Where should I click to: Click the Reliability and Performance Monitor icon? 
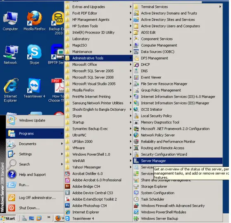tap(136, 142)
